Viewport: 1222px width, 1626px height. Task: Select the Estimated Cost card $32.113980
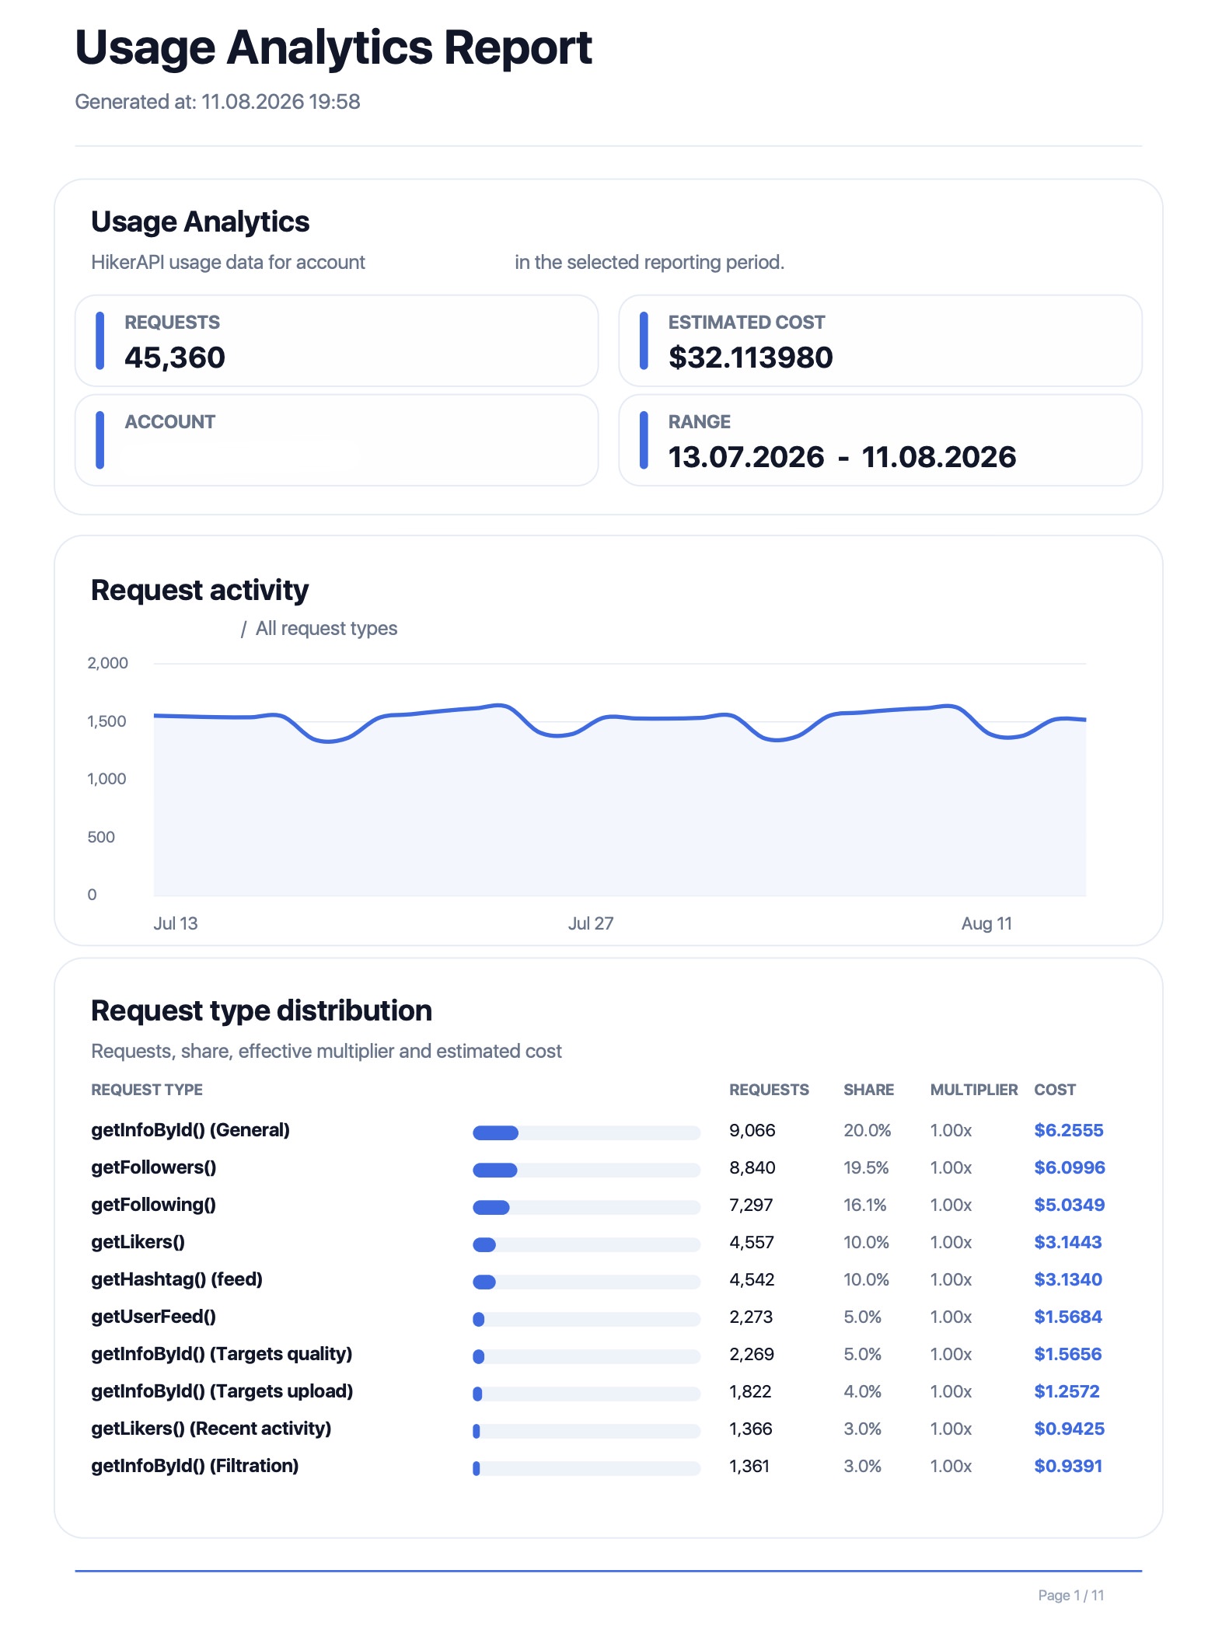(880, 340)
